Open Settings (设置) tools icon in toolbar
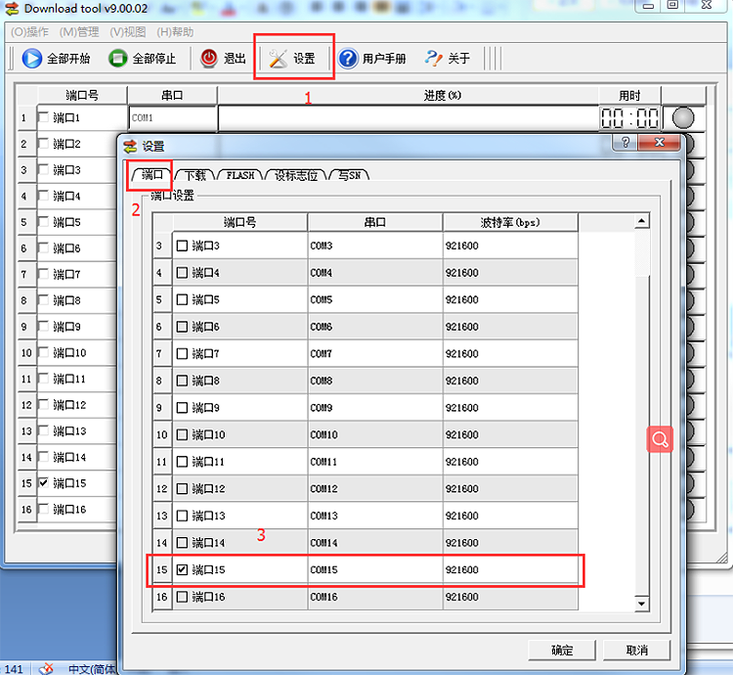Screen dimensions: 733x675 tap(279, 59)
